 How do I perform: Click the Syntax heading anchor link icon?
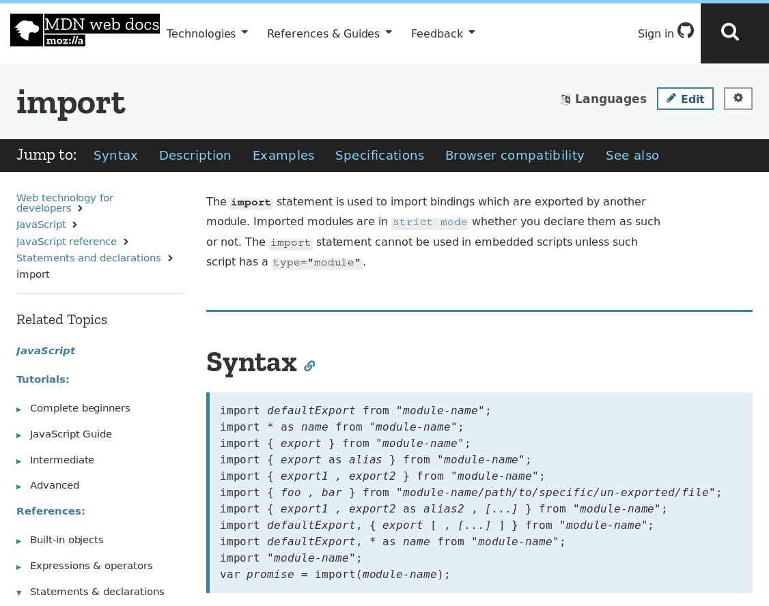[309, 366]
